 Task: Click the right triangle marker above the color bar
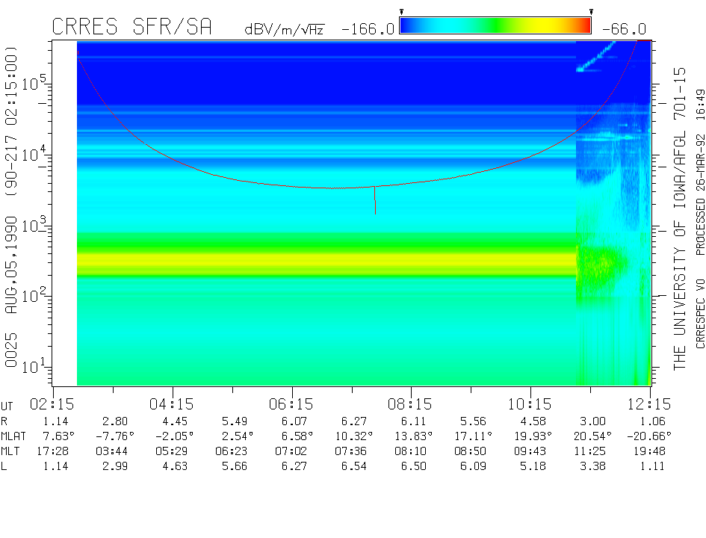pos(591,12)
